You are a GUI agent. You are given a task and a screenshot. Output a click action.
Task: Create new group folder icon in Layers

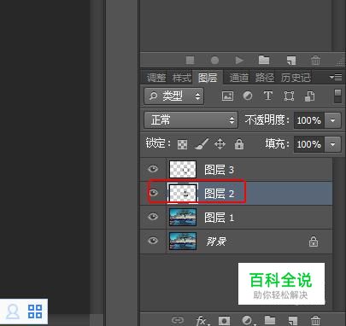(270, 320)
